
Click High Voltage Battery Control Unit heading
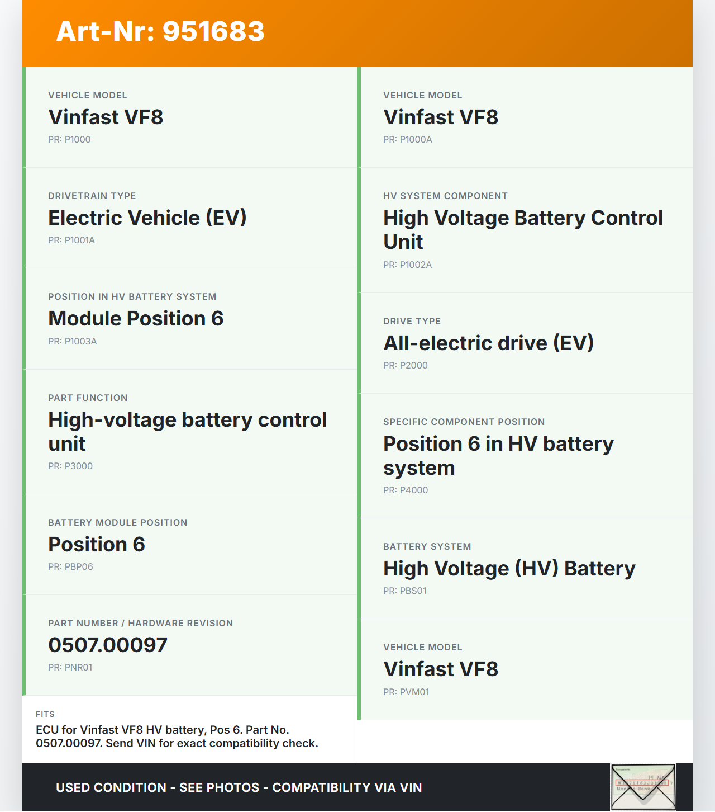pyautogui.click(x=523, y=230)
